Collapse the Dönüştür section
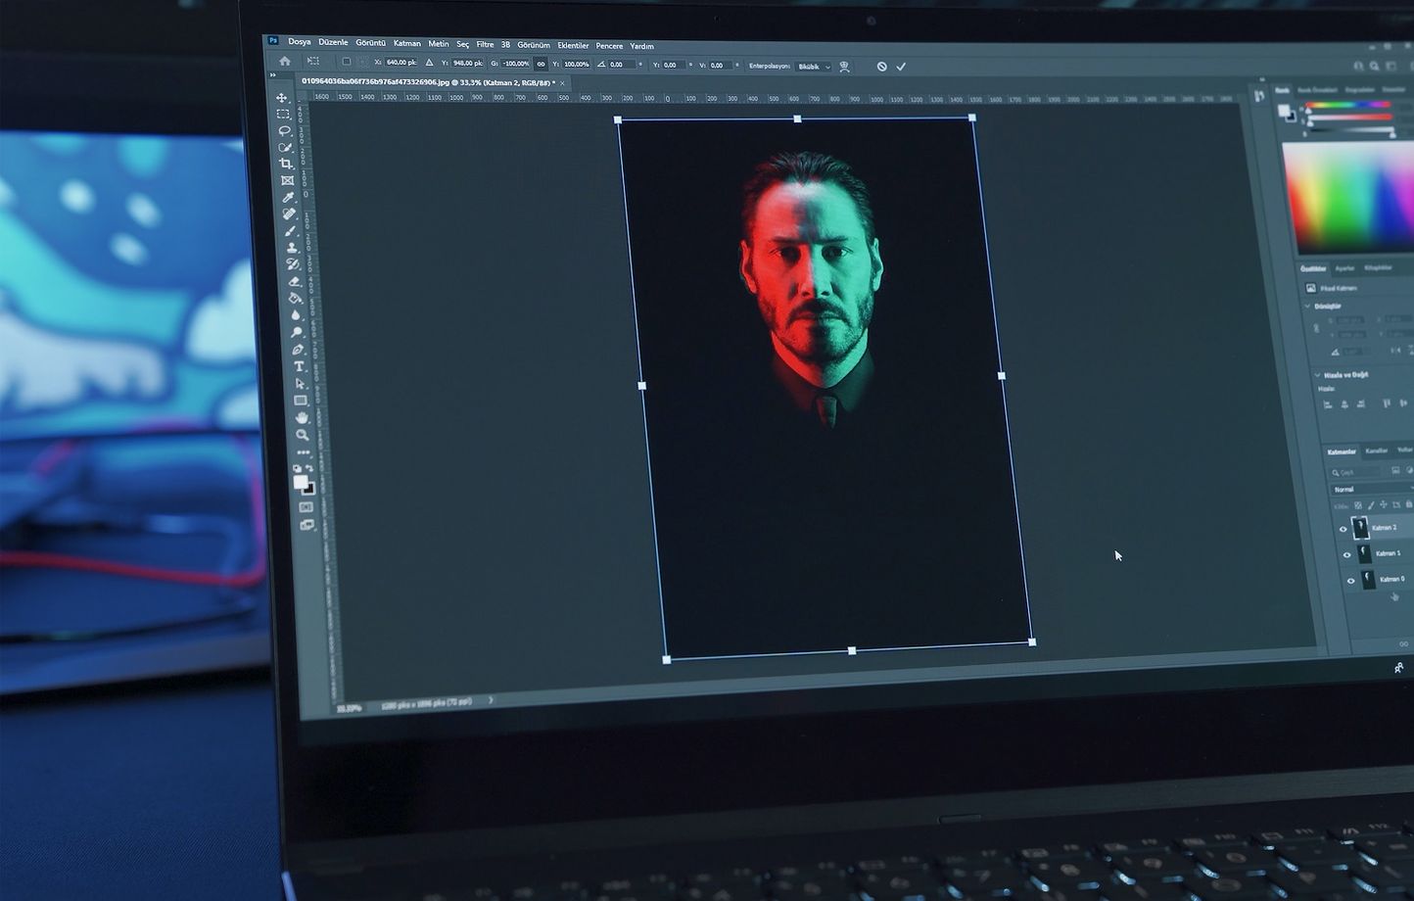This screenshot has width=1414, height=901. [1308, 307]
